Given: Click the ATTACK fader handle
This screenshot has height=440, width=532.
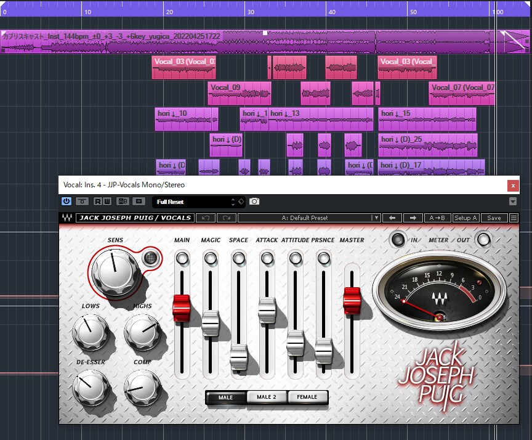Looking at the screenshot, I should [x=267, y=311].
